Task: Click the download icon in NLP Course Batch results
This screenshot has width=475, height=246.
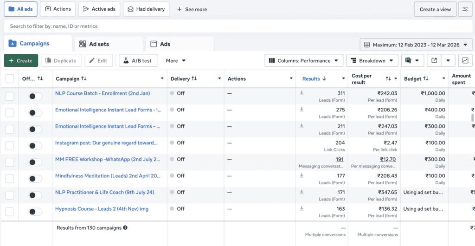Action: click(302, 93)
